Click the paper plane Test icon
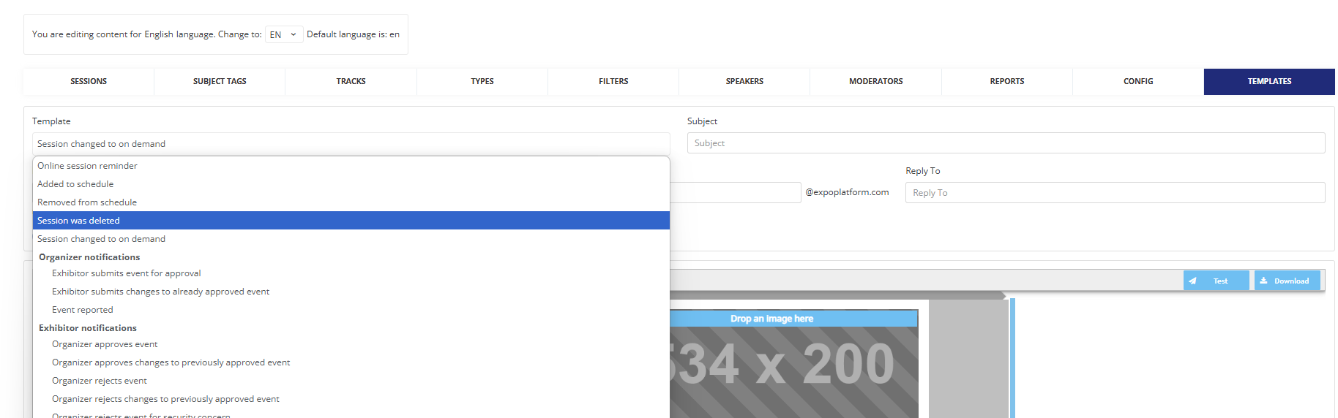Image resolution: width=1338 pixels, height=418 pixels. (x=1193, y=281)
